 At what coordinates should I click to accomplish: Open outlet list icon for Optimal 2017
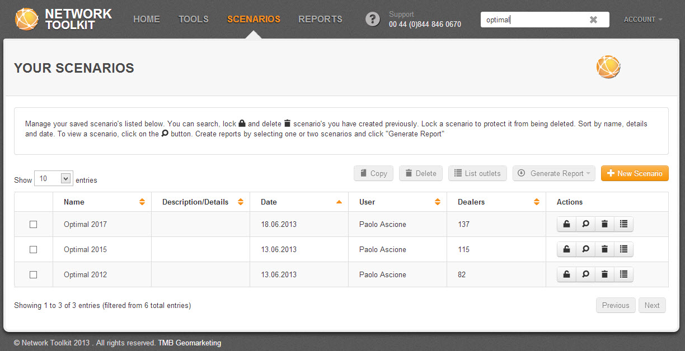623,224
